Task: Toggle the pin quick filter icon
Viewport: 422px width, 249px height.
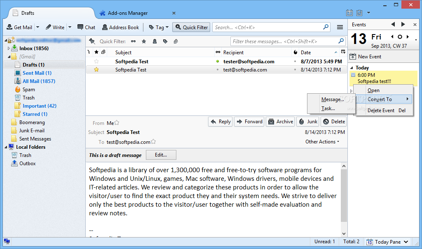Action: (x=92, y=41)
